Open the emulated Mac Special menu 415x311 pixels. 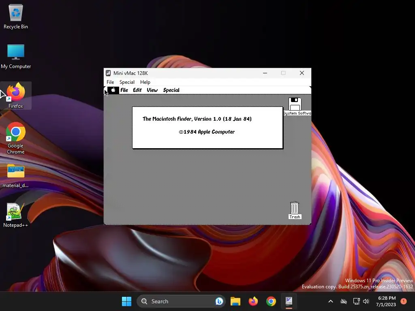[171, 90]
